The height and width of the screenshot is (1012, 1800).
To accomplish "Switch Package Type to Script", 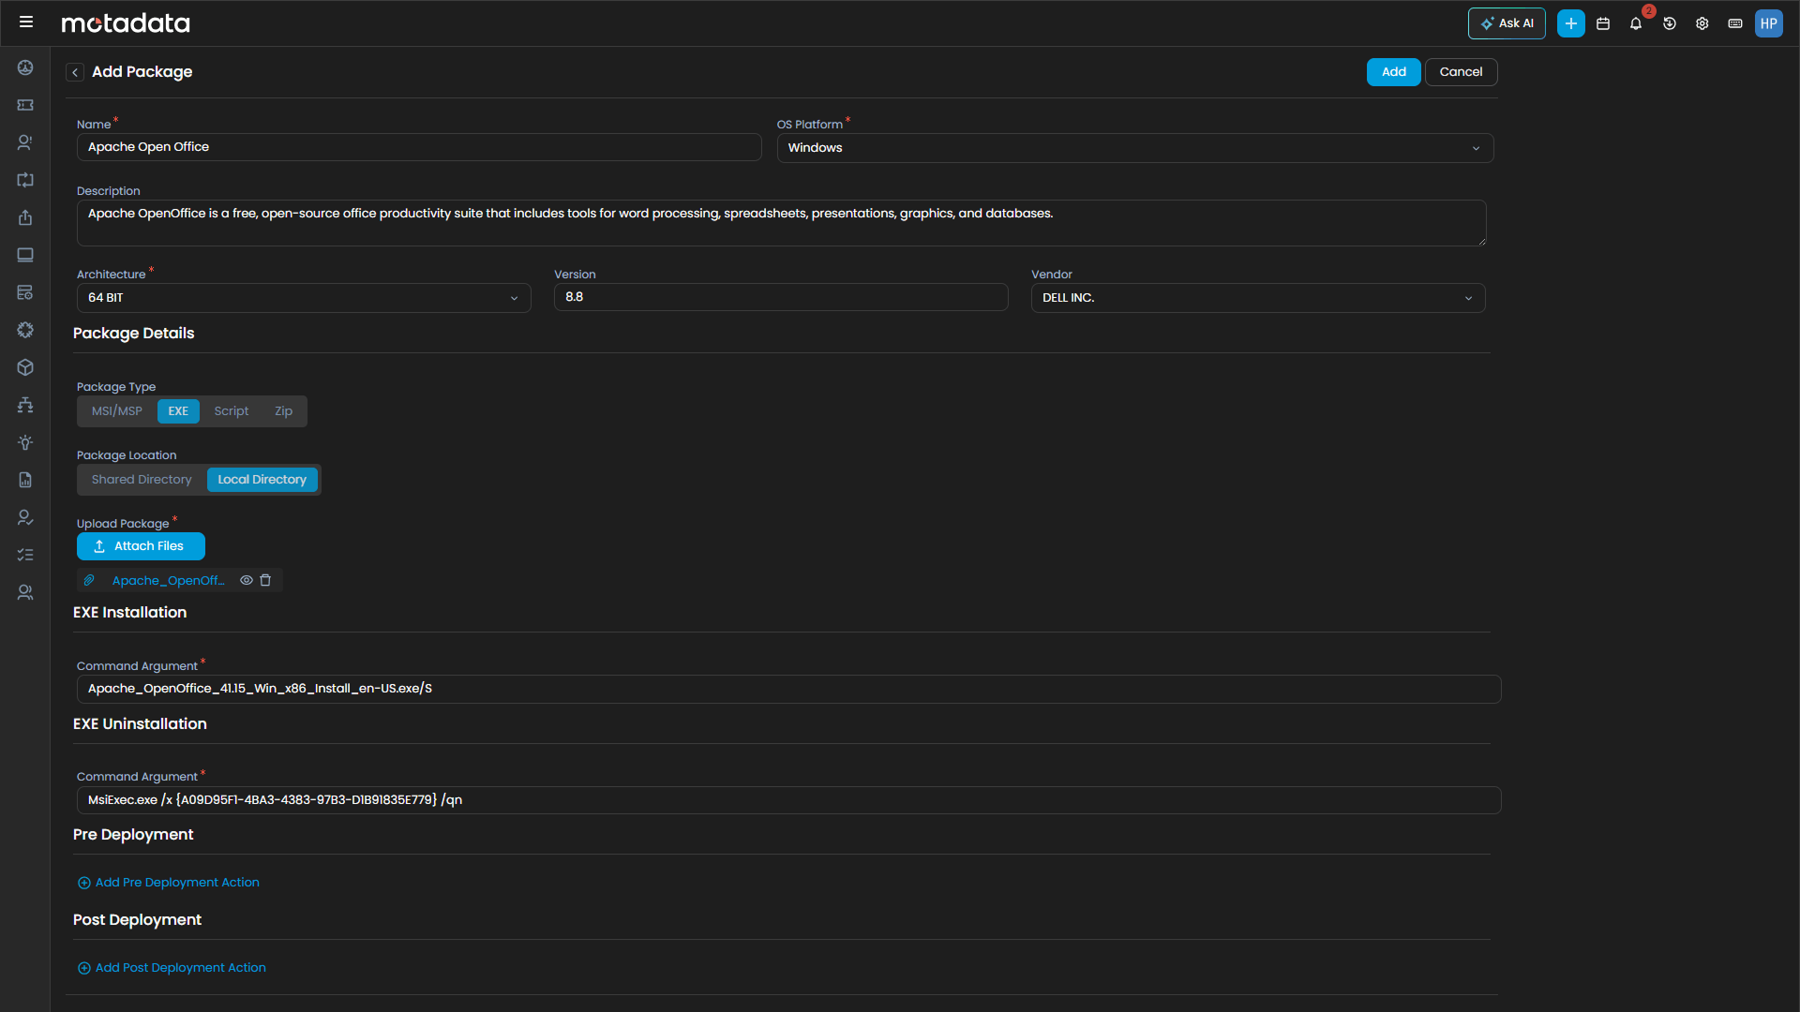I will pos(231,410).
